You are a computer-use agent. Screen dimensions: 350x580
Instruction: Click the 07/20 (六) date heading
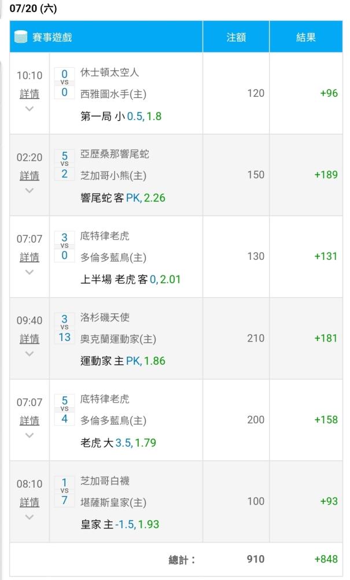(x=33, y=8)
